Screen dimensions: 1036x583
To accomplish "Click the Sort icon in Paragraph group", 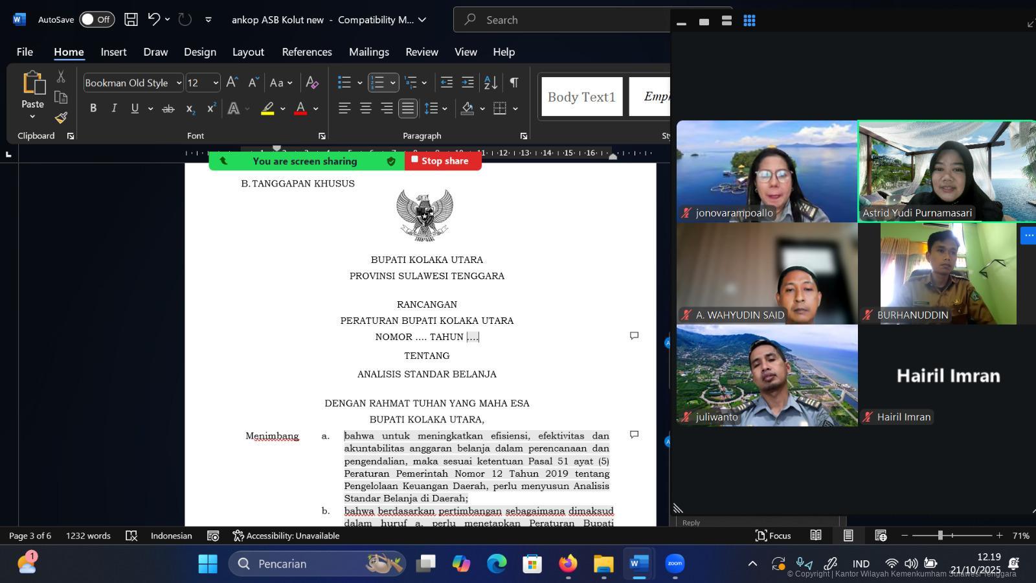I will pyautogui.click(x=491, y=82).
